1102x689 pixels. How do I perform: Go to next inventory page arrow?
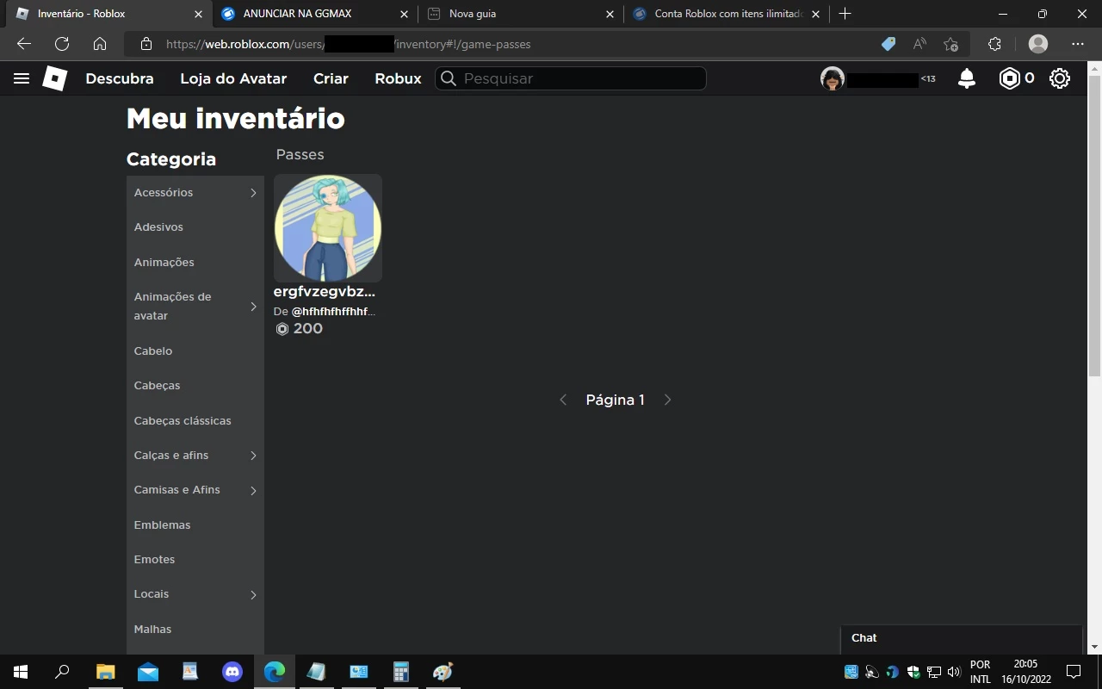coord(667,400)
